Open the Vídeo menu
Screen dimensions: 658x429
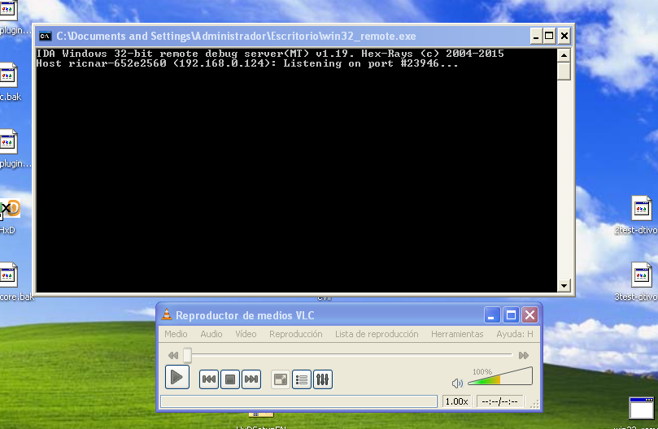pyautogui.click(x=246, y=334)
